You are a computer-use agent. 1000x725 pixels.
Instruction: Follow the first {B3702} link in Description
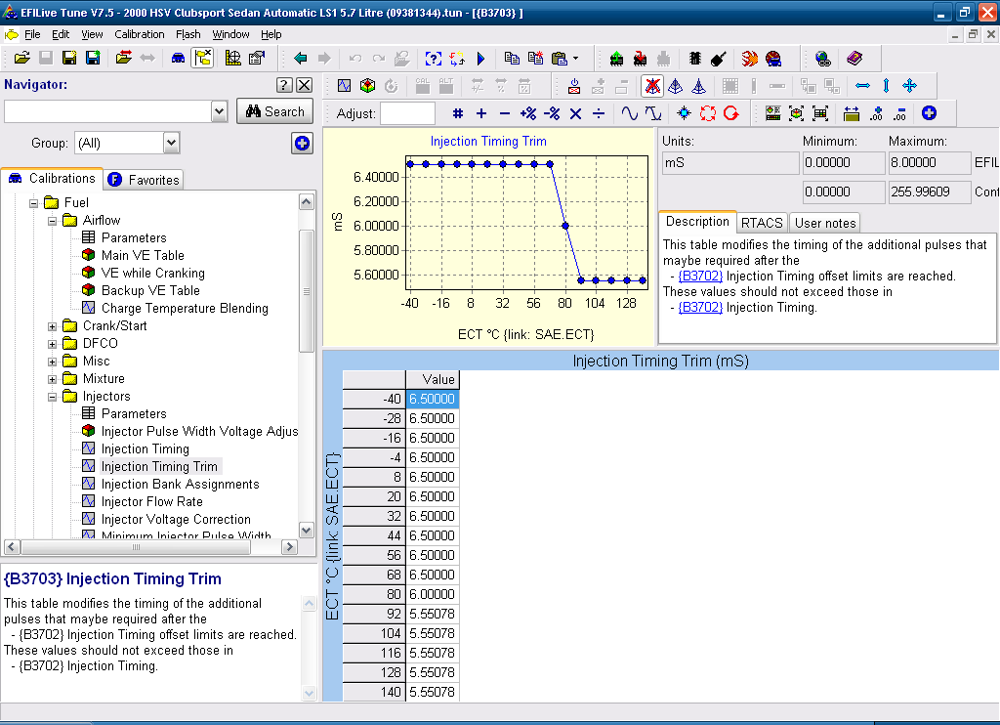tap(700, 276)
